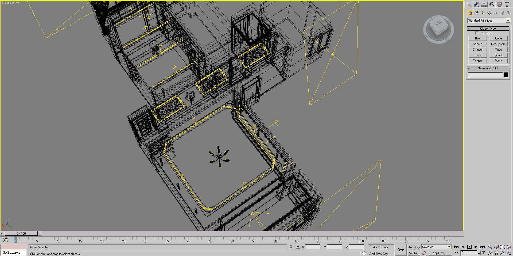The height and width of the screenshot is (256, 513).
Task: Select the Shapes category icon
Action: coord(477,13)
